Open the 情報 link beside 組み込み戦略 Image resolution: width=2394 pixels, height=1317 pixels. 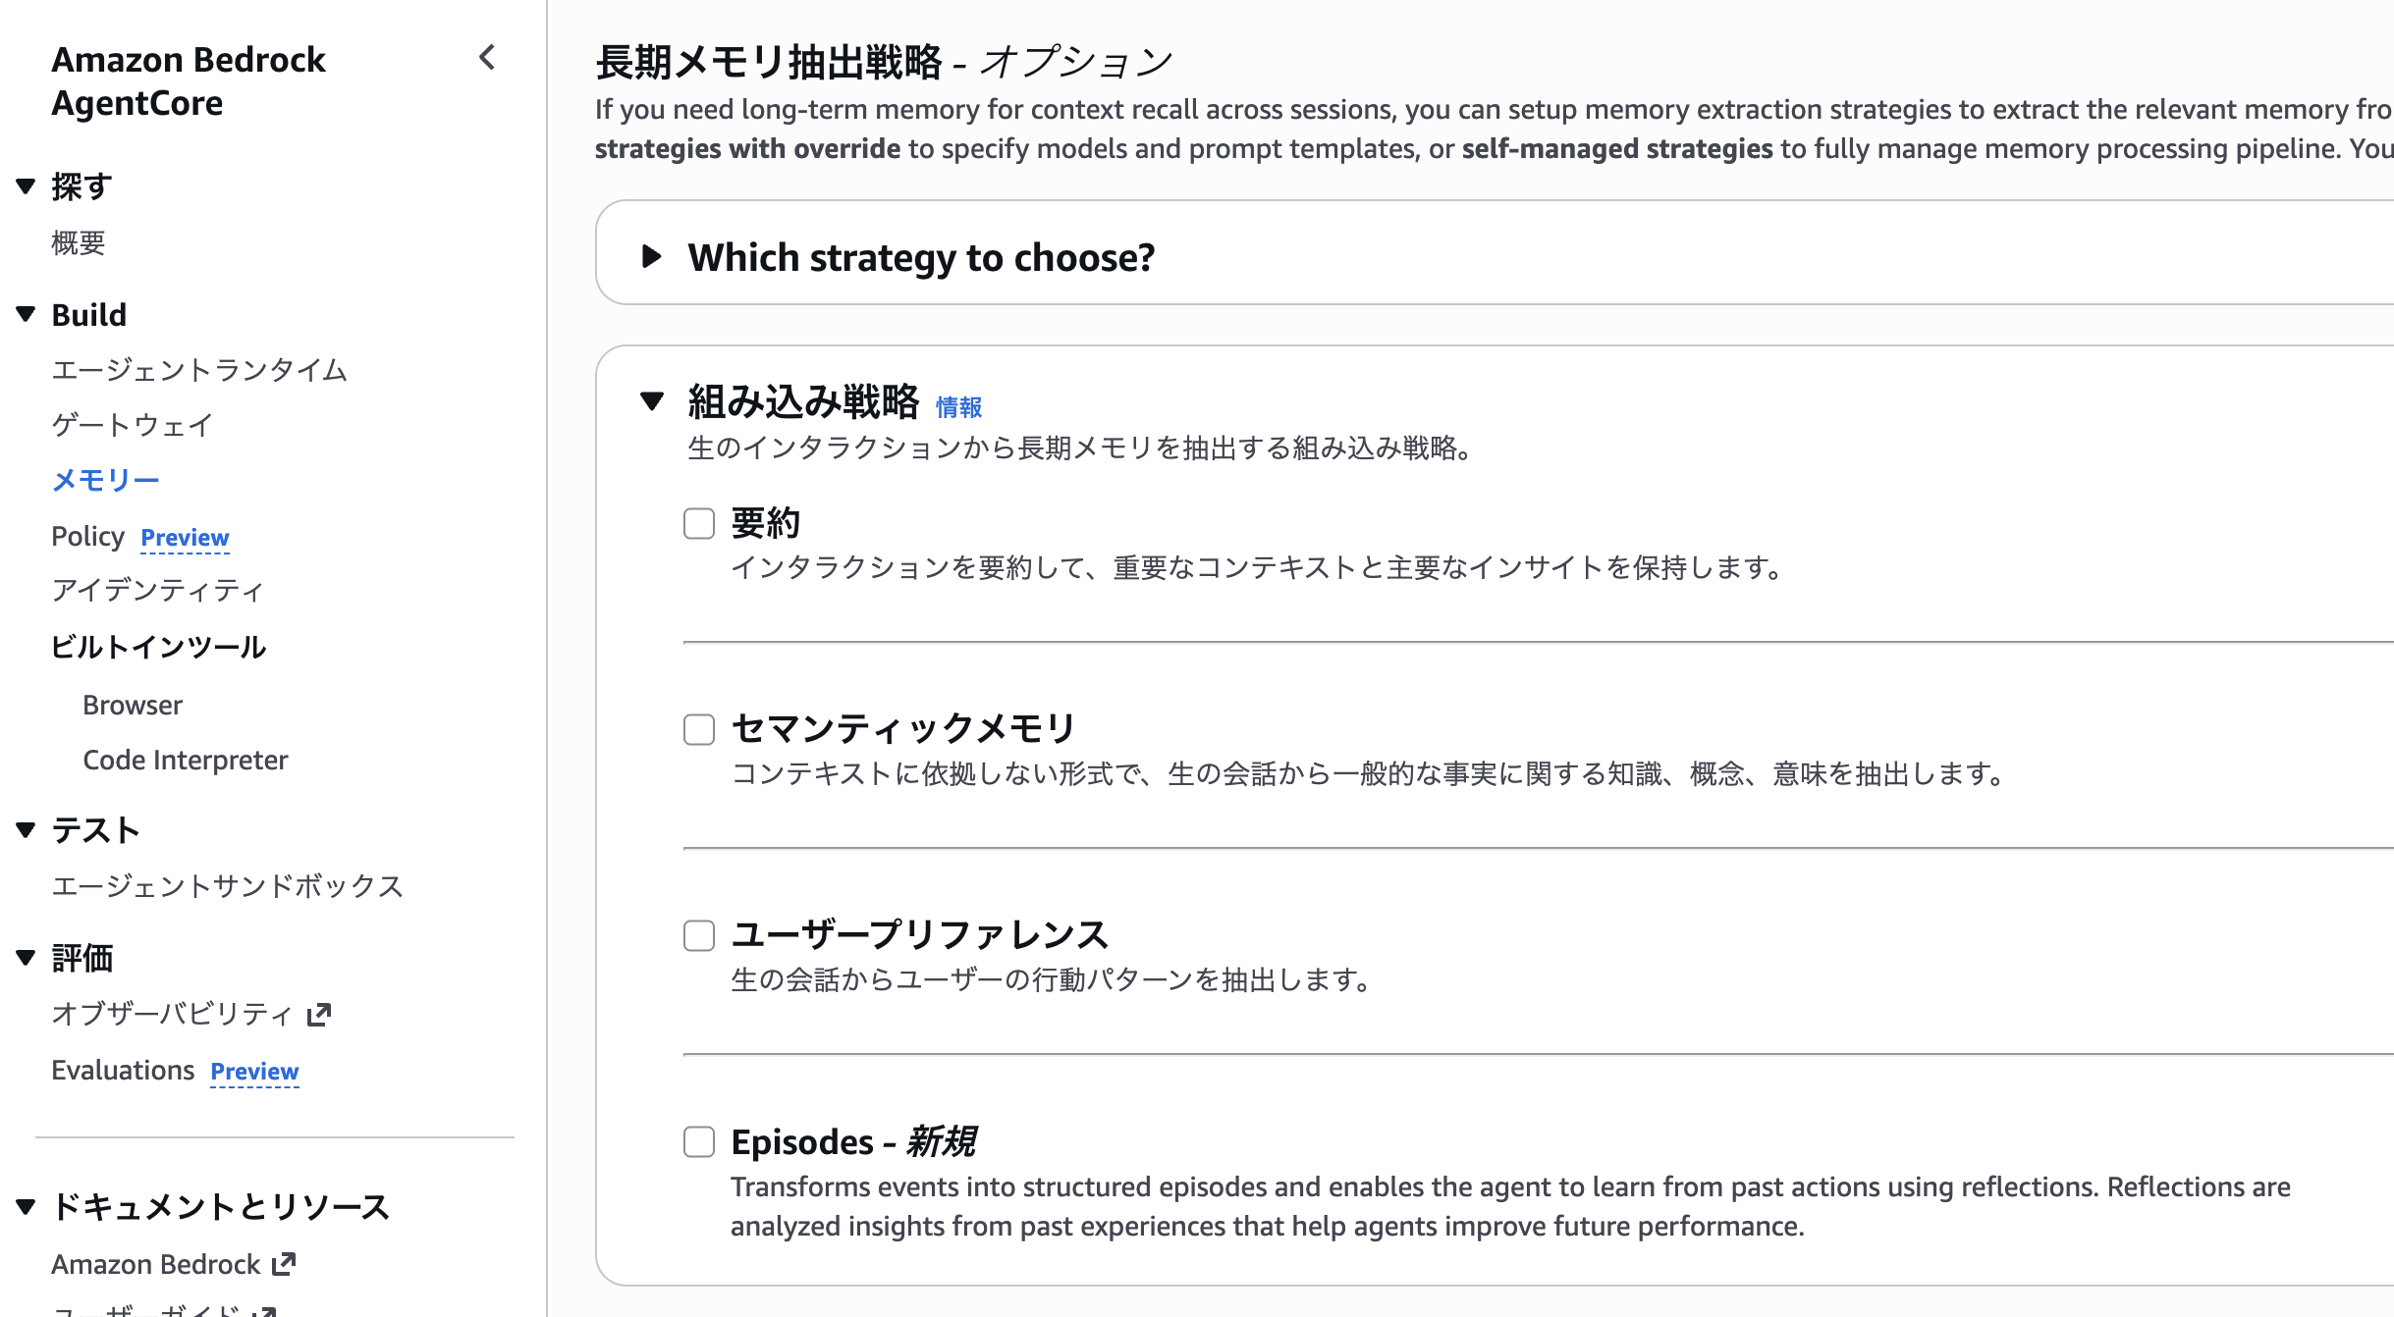click(x=958, y=407)
